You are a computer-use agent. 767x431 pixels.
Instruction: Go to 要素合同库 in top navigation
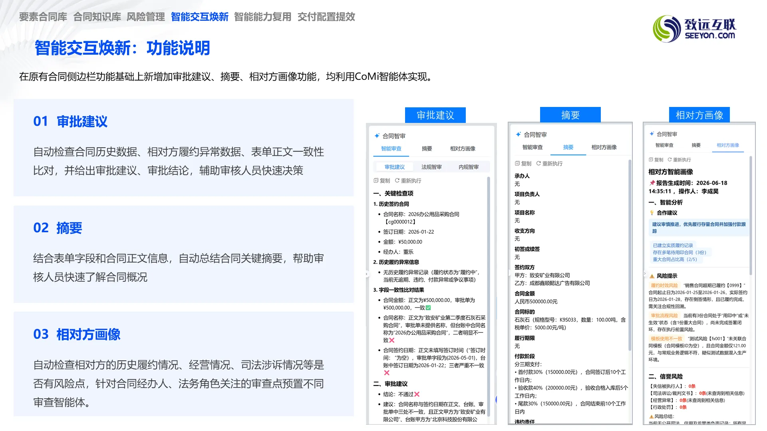click(43, 17)
